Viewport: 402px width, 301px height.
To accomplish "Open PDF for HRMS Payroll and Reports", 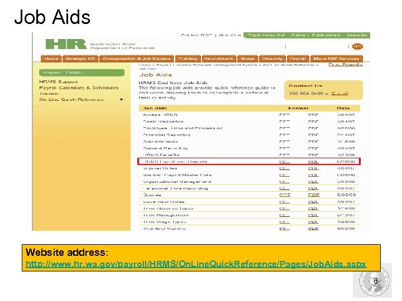I will click(x=313, y=162).
